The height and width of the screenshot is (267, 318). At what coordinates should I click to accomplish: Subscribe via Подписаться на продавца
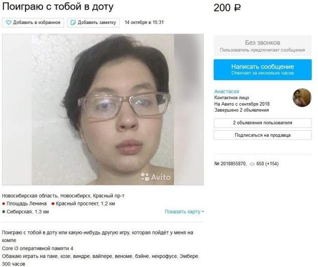(x=262, y=135)
